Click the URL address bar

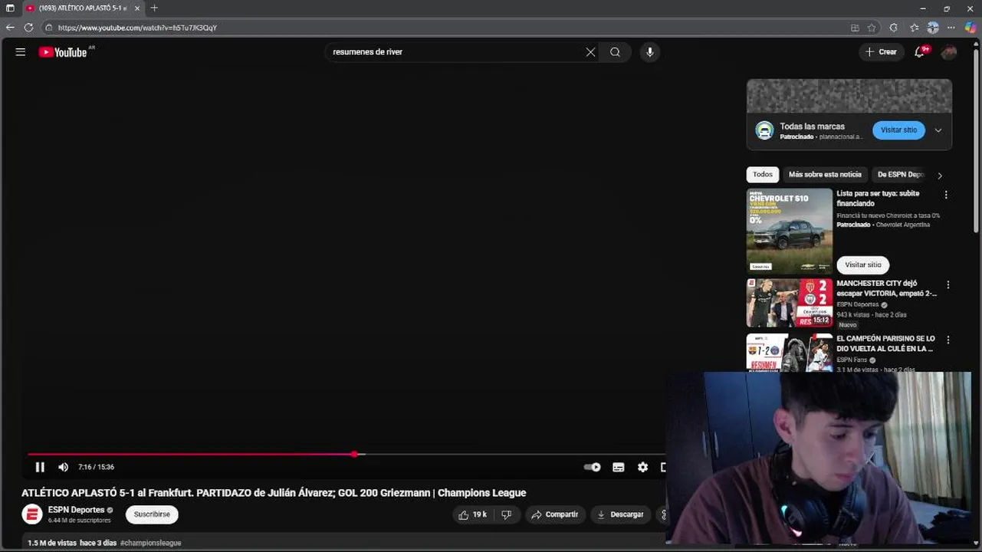(445, 28)
